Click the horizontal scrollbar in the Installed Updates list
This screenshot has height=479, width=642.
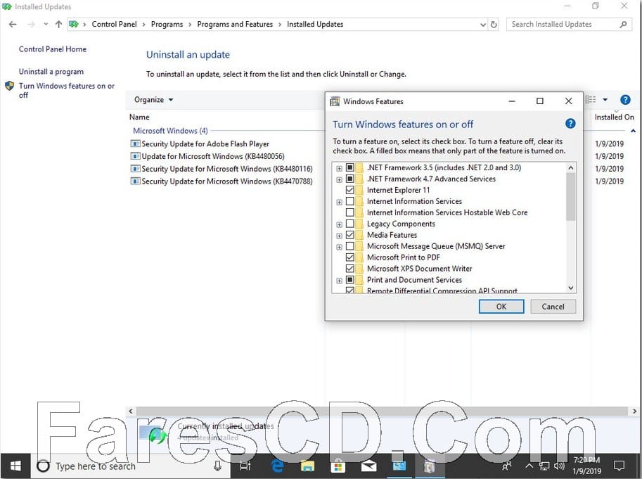[382, 411]
